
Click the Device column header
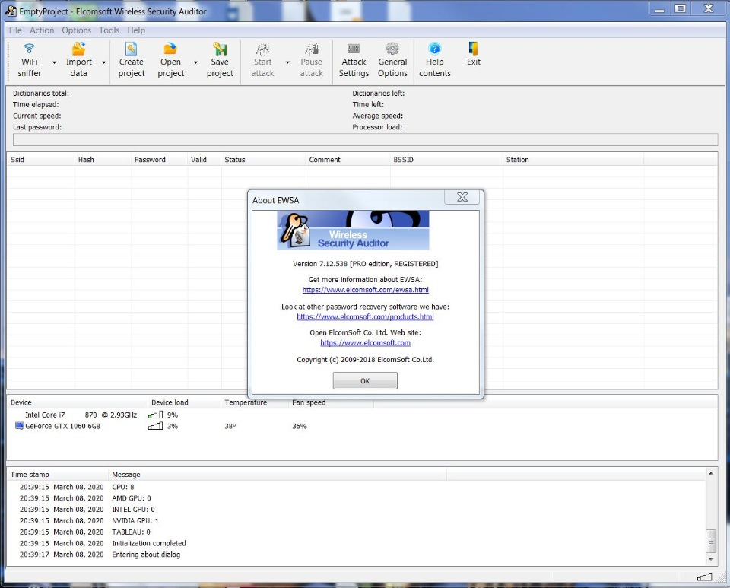pos(78,402)
